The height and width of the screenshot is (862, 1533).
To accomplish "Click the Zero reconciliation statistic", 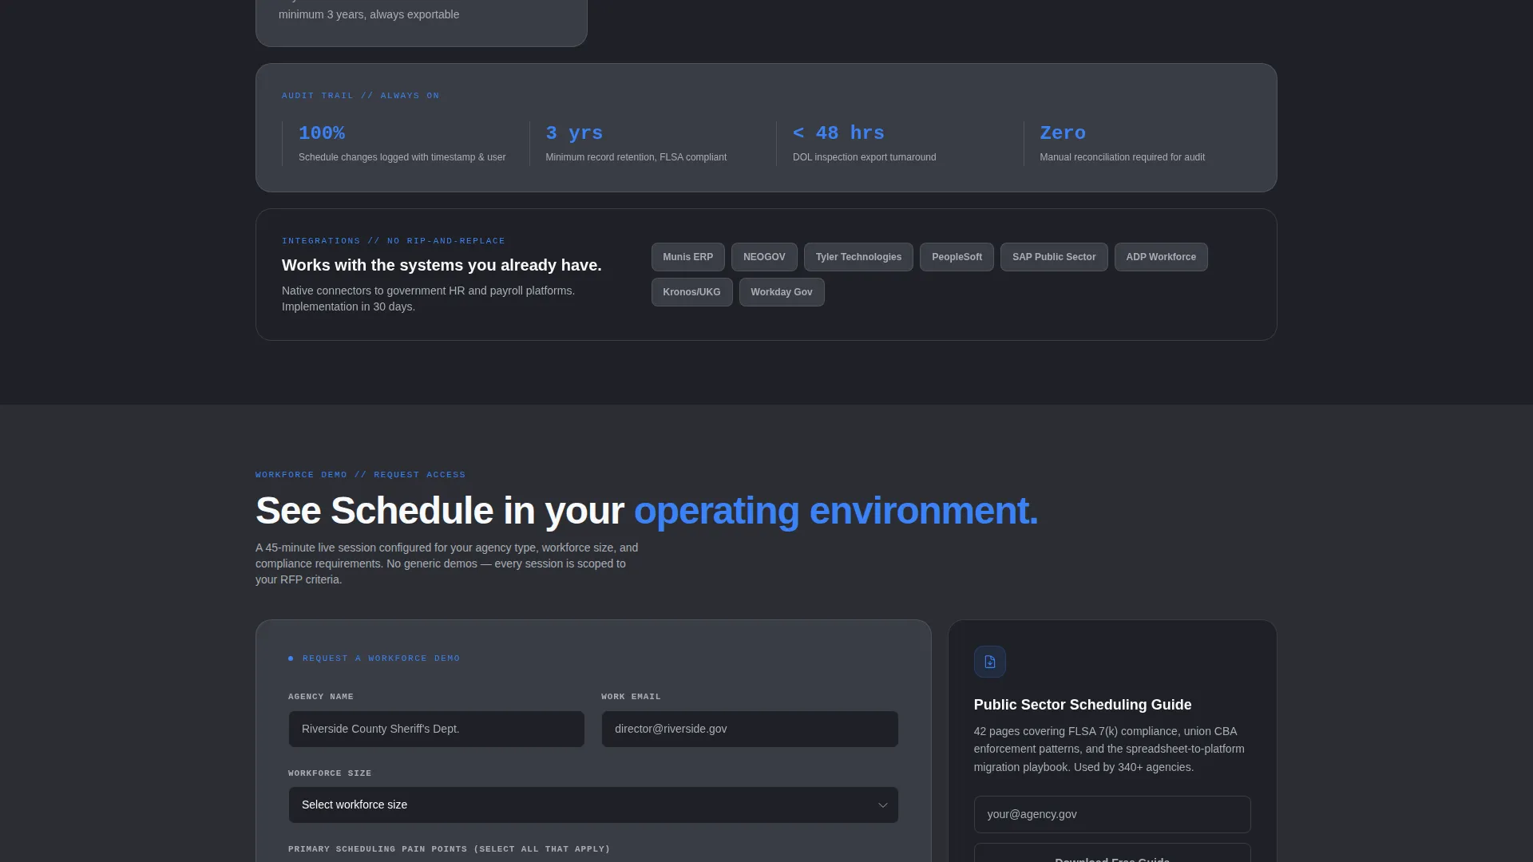I will pyautogui.click(x=1063, y=133).
